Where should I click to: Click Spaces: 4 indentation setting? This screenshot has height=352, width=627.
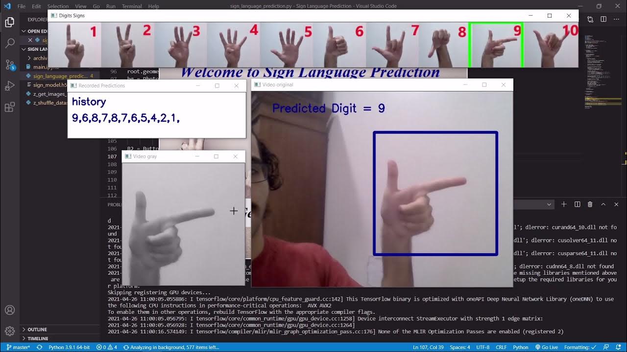pos(460,347)
